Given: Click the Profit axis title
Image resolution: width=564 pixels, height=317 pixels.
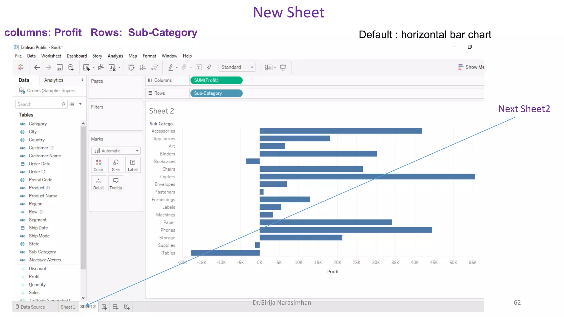Looking at the screenshot, I should 333,272.
